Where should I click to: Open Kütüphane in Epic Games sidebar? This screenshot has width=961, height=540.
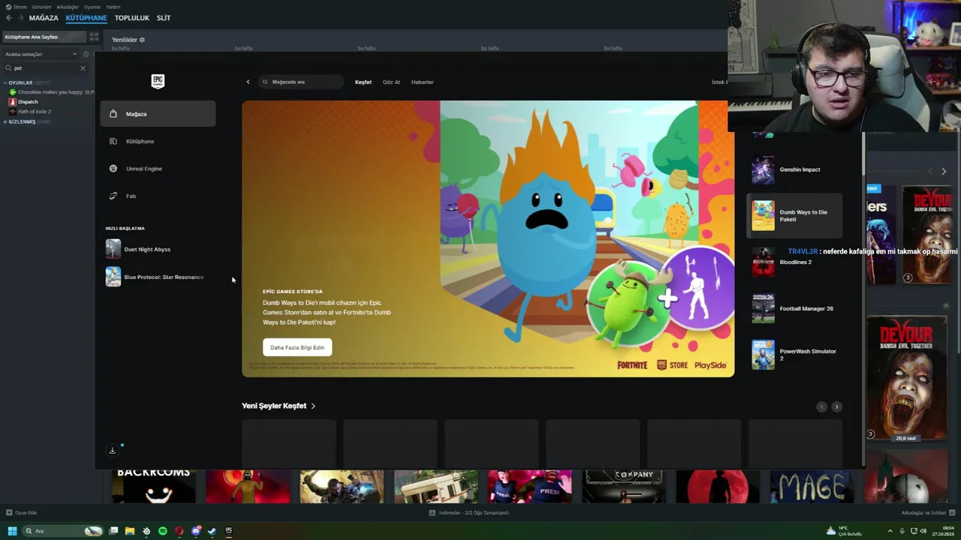pos(158,141)
